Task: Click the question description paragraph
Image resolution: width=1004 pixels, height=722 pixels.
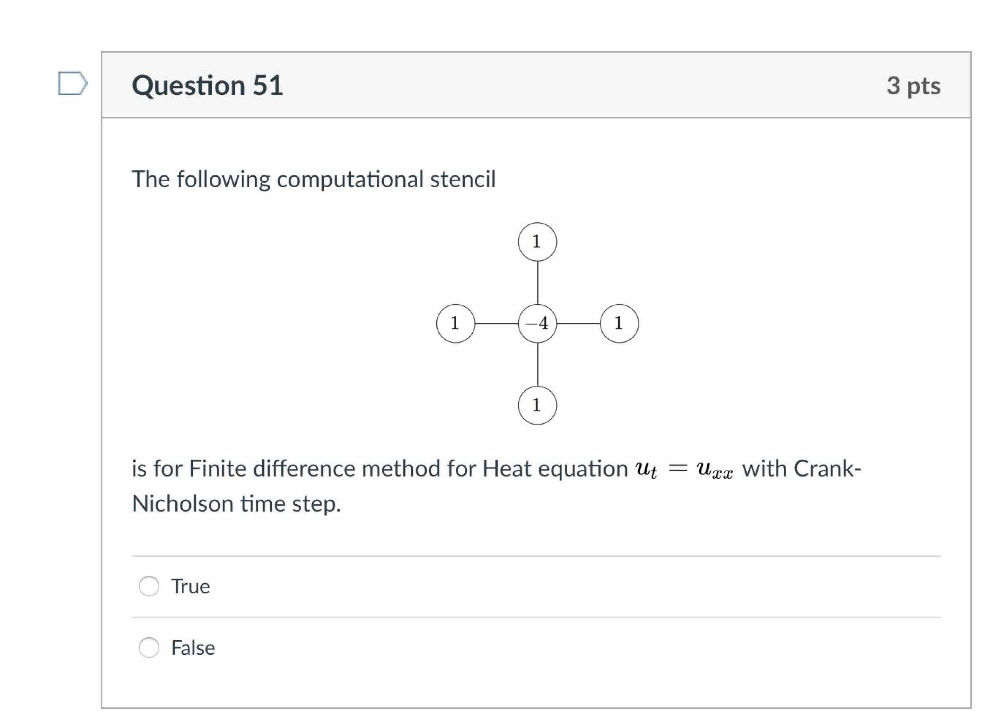Action: click(x=314, y=178)
